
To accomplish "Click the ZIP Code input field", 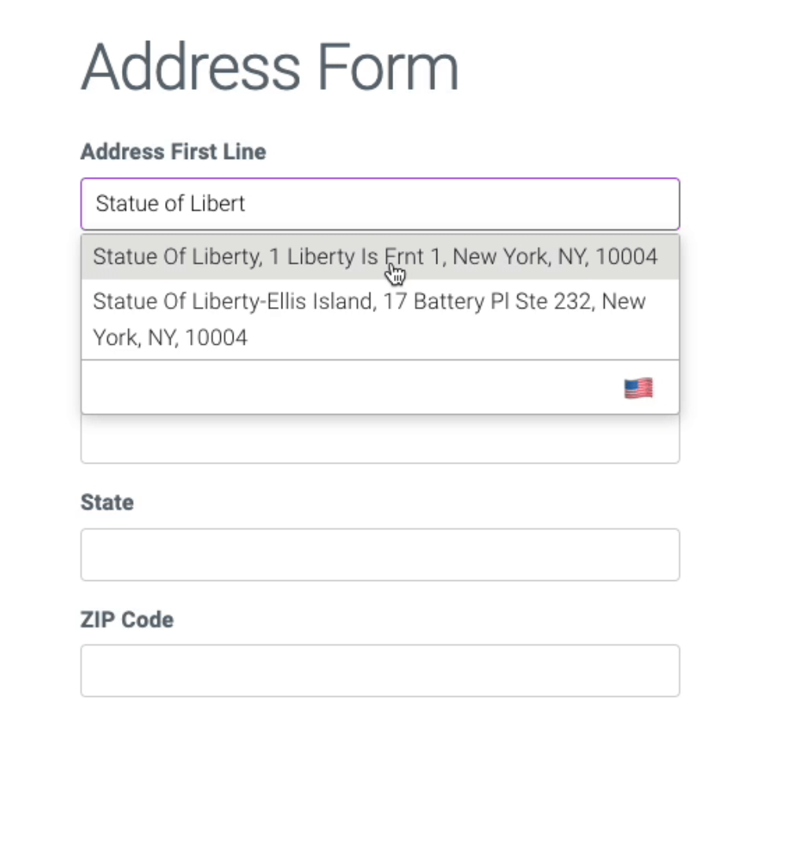I will click(380, 670).
